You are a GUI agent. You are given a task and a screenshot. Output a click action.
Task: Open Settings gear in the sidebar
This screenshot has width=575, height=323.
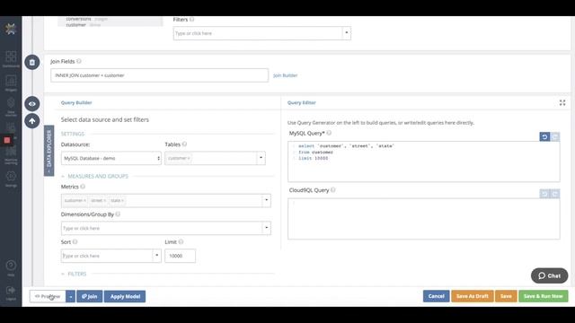click(x=11, y=179)
